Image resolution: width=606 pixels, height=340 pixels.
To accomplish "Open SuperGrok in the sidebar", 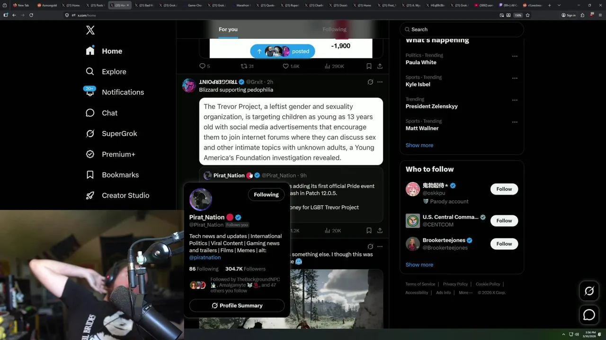I will pyautogui.click(x=111, y=134).
